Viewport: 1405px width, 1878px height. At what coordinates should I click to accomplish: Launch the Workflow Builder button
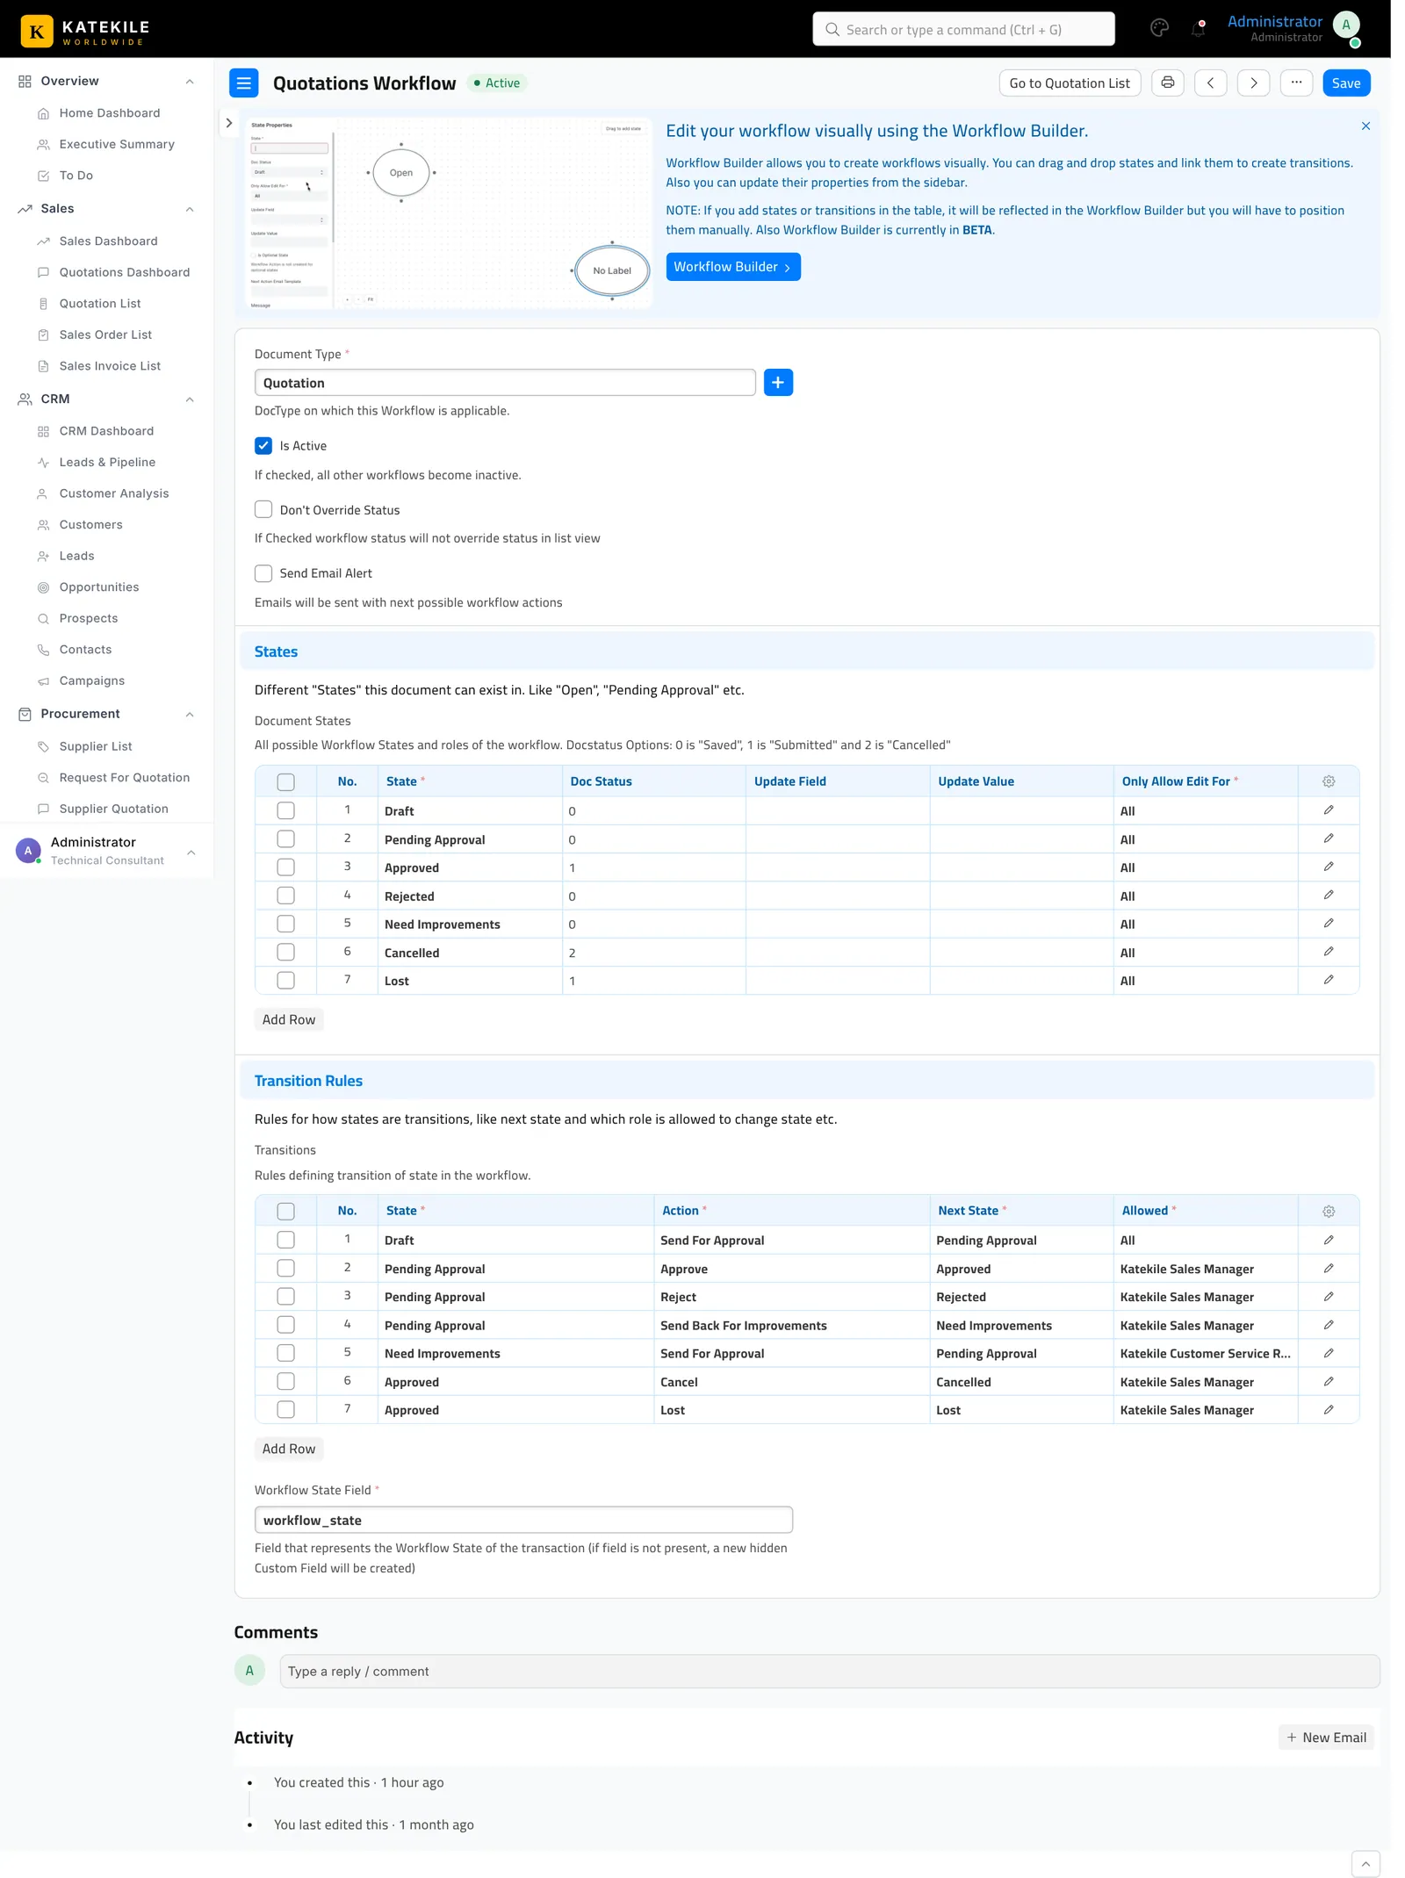pyautogui.click(x=732, y=267)
